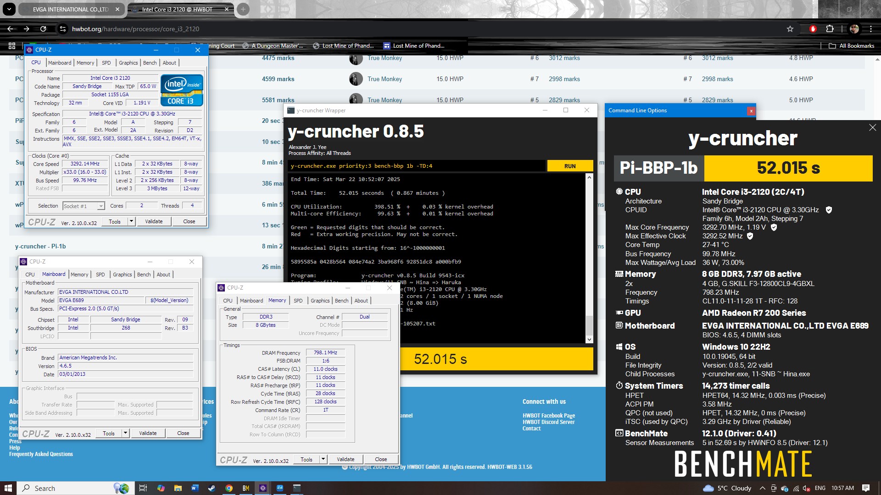This screenshot has height=495, width=881.
Task: Click the taskbar Search box
Action: (x=76, y=488)
